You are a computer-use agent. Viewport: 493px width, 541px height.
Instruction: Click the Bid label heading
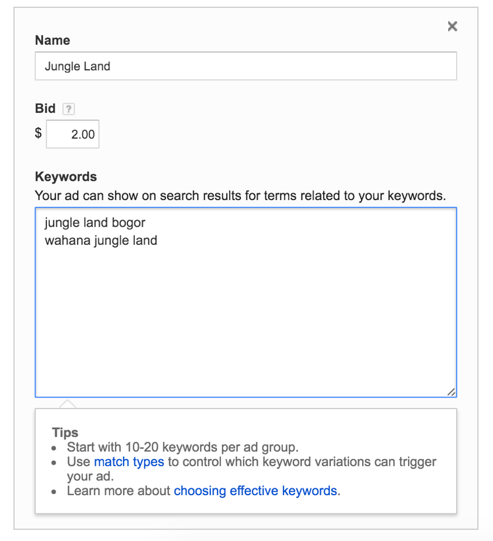click(45, 108)
